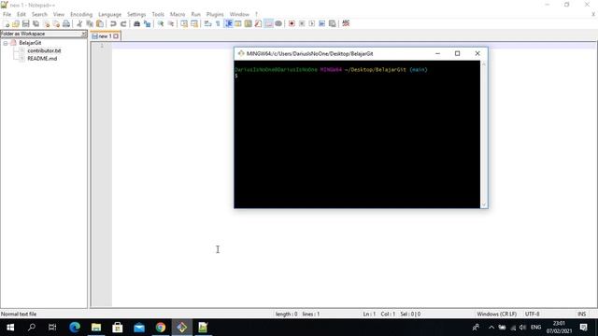Toggle word wrap in the toolbar

click(207, 23)
